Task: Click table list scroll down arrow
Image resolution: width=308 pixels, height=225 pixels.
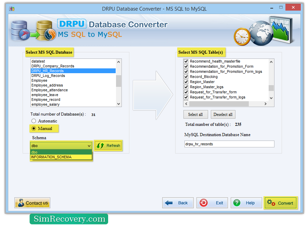Action: (x=271, y=98)
